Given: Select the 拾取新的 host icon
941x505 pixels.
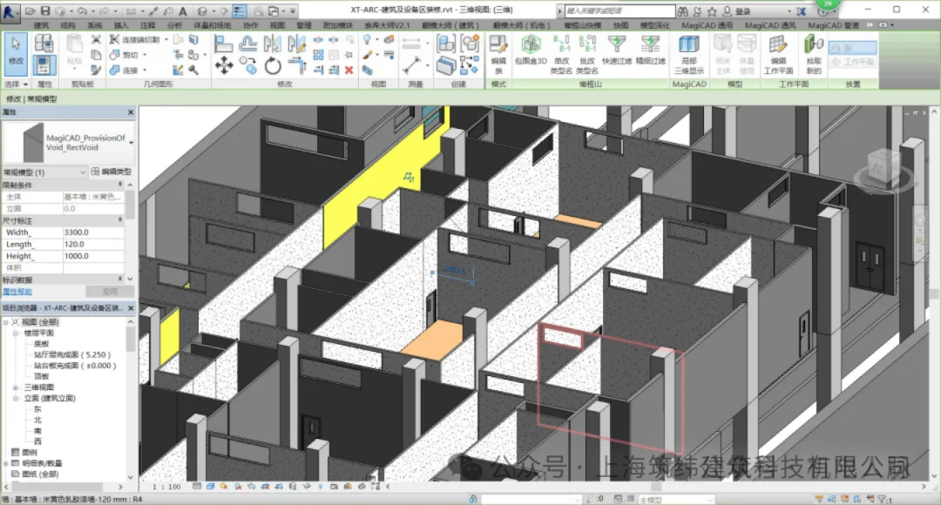Looking at the screenshot, I should (x=813, y=55).
